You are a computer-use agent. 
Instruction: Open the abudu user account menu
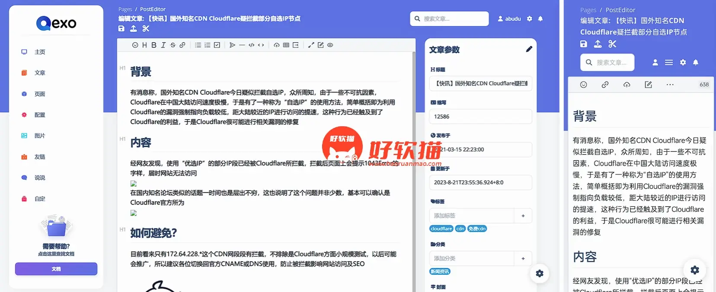[x=509, y=19]
